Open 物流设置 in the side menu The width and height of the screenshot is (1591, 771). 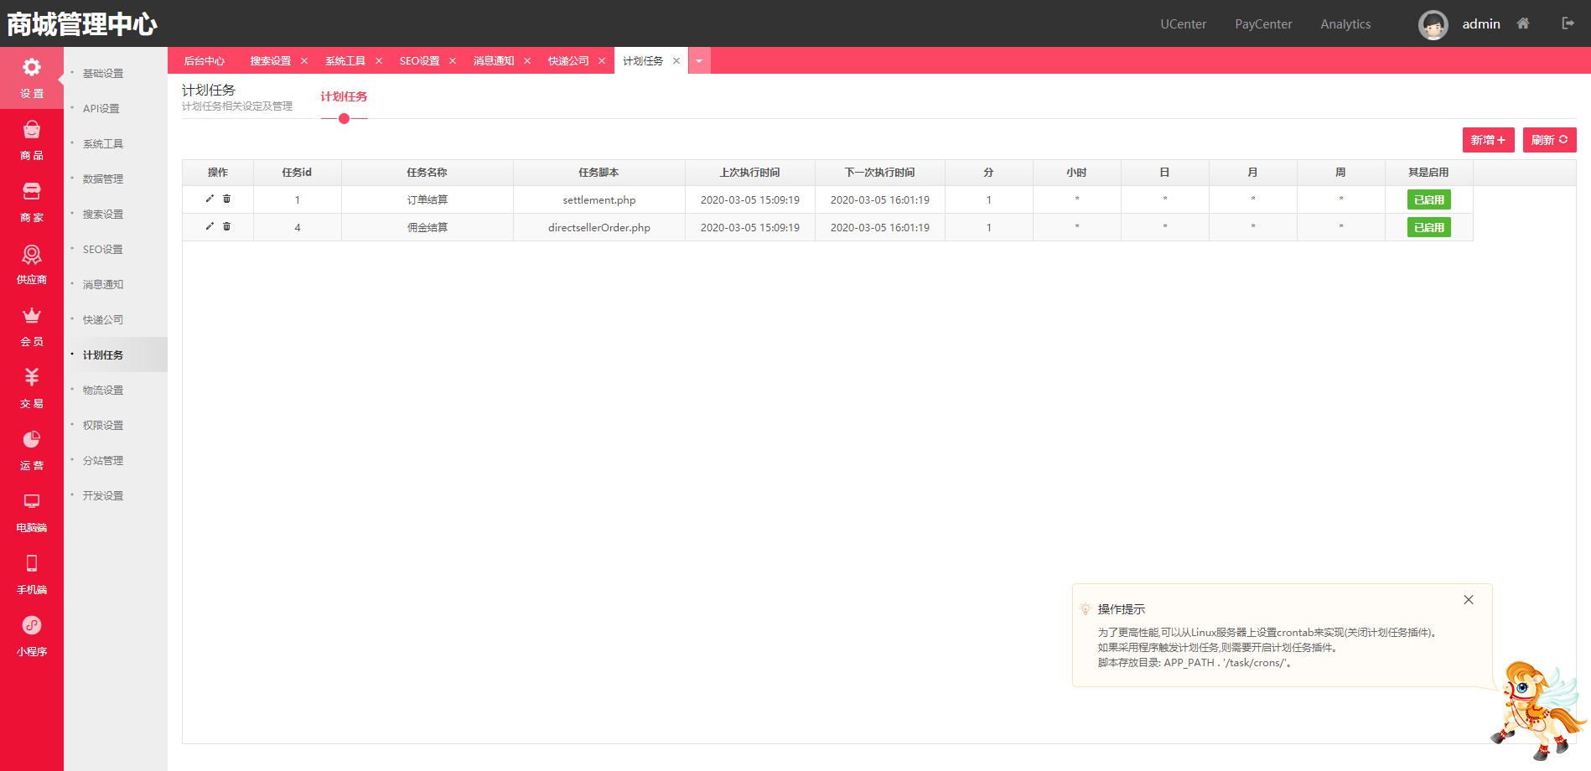pos(103,391)
